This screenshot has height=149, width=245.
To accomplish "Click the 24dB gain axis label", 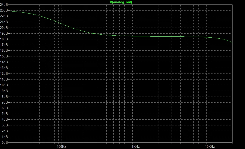I will coord(4,5).
